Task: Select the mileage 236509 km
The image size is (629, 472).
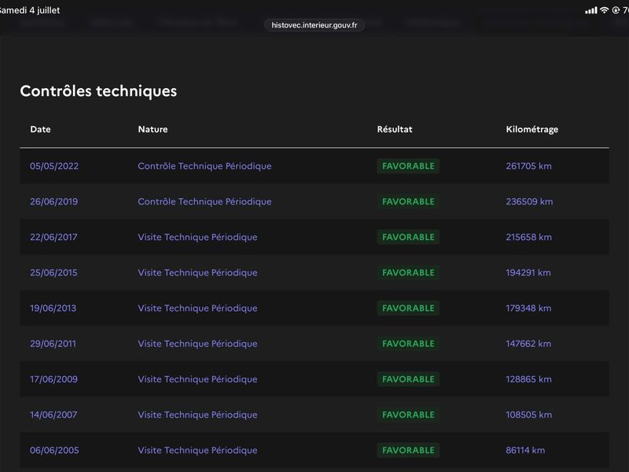Action: point(529,201)
